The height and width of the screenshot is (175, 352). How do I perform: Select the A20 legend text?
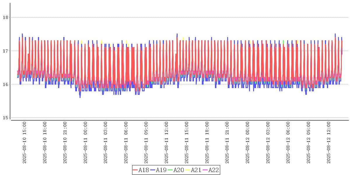tap(179, 170)
